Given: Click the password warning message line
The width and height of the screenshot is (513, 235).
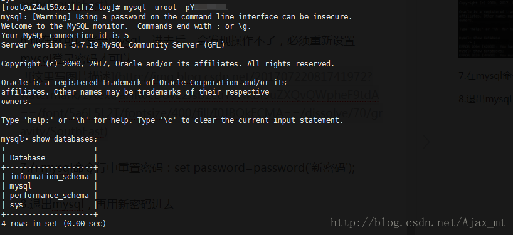Looking at the screenshot, I should (177, 17).
